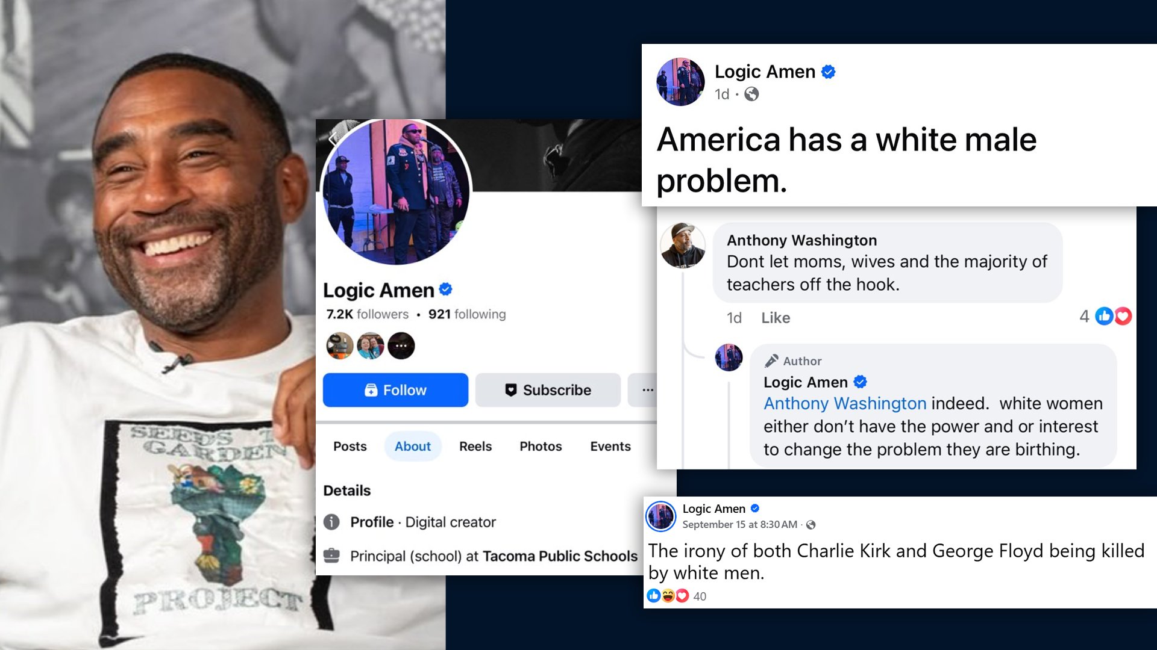The image size is (1157, 650).
Task: Click the Follow button
Action: [395, 390]
